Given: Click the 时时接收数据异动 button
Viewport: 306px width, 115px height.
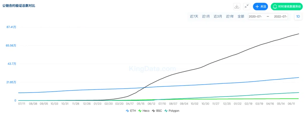Looking at the screenshot, I should point(287,7).
